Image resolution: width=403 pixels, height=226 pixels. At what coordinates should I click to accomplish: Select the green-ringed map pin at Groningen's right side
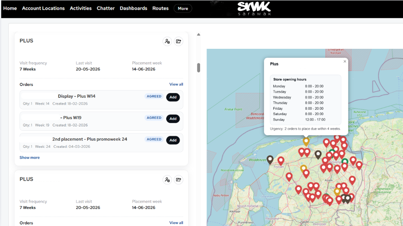tap(345, 161)
